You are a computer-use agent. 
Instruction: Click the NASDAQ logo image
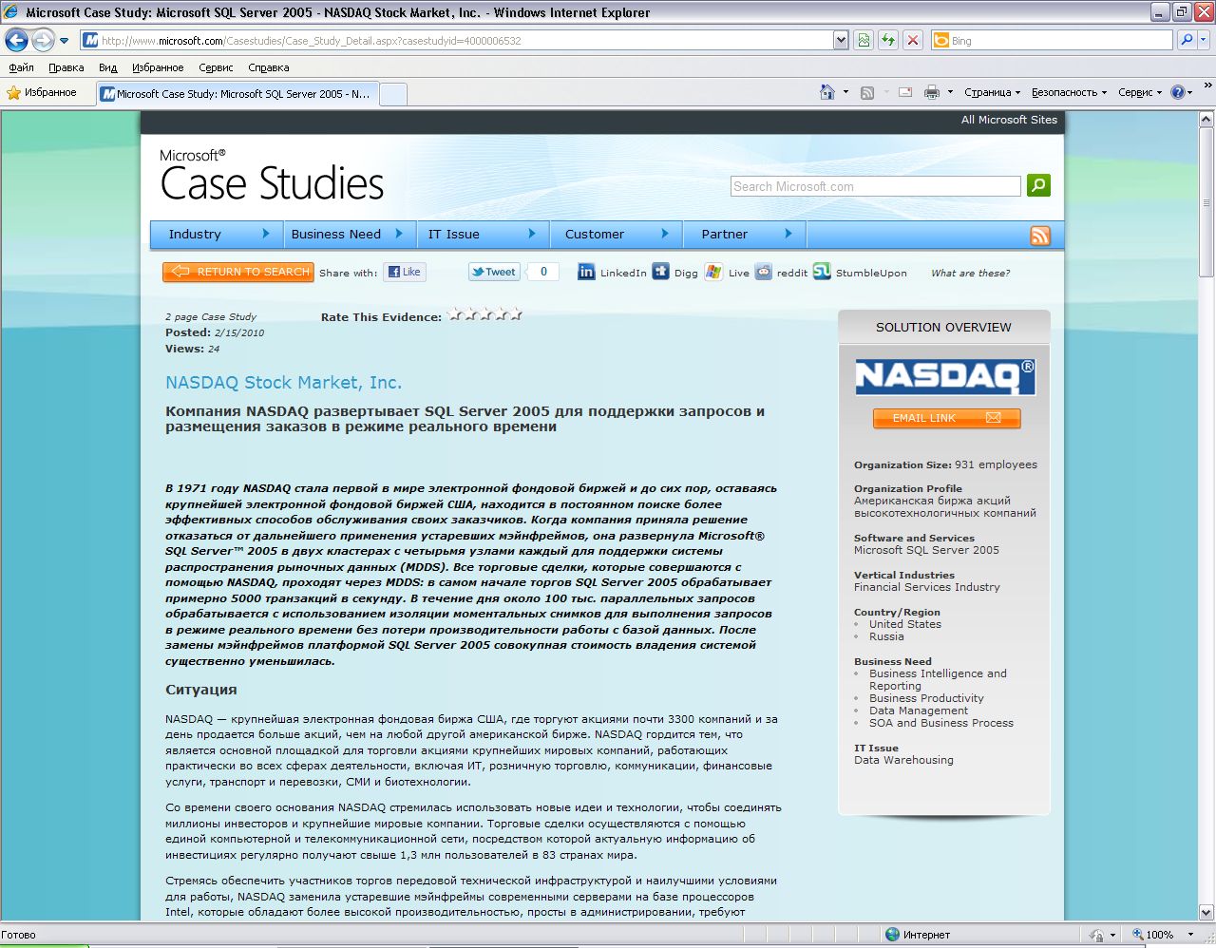click(945, 376)
